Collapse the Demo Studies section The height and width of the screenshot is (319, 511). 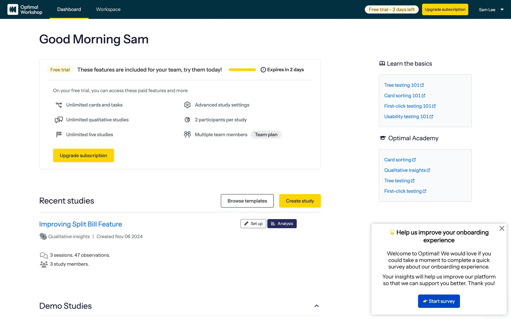tap(316, 306)
